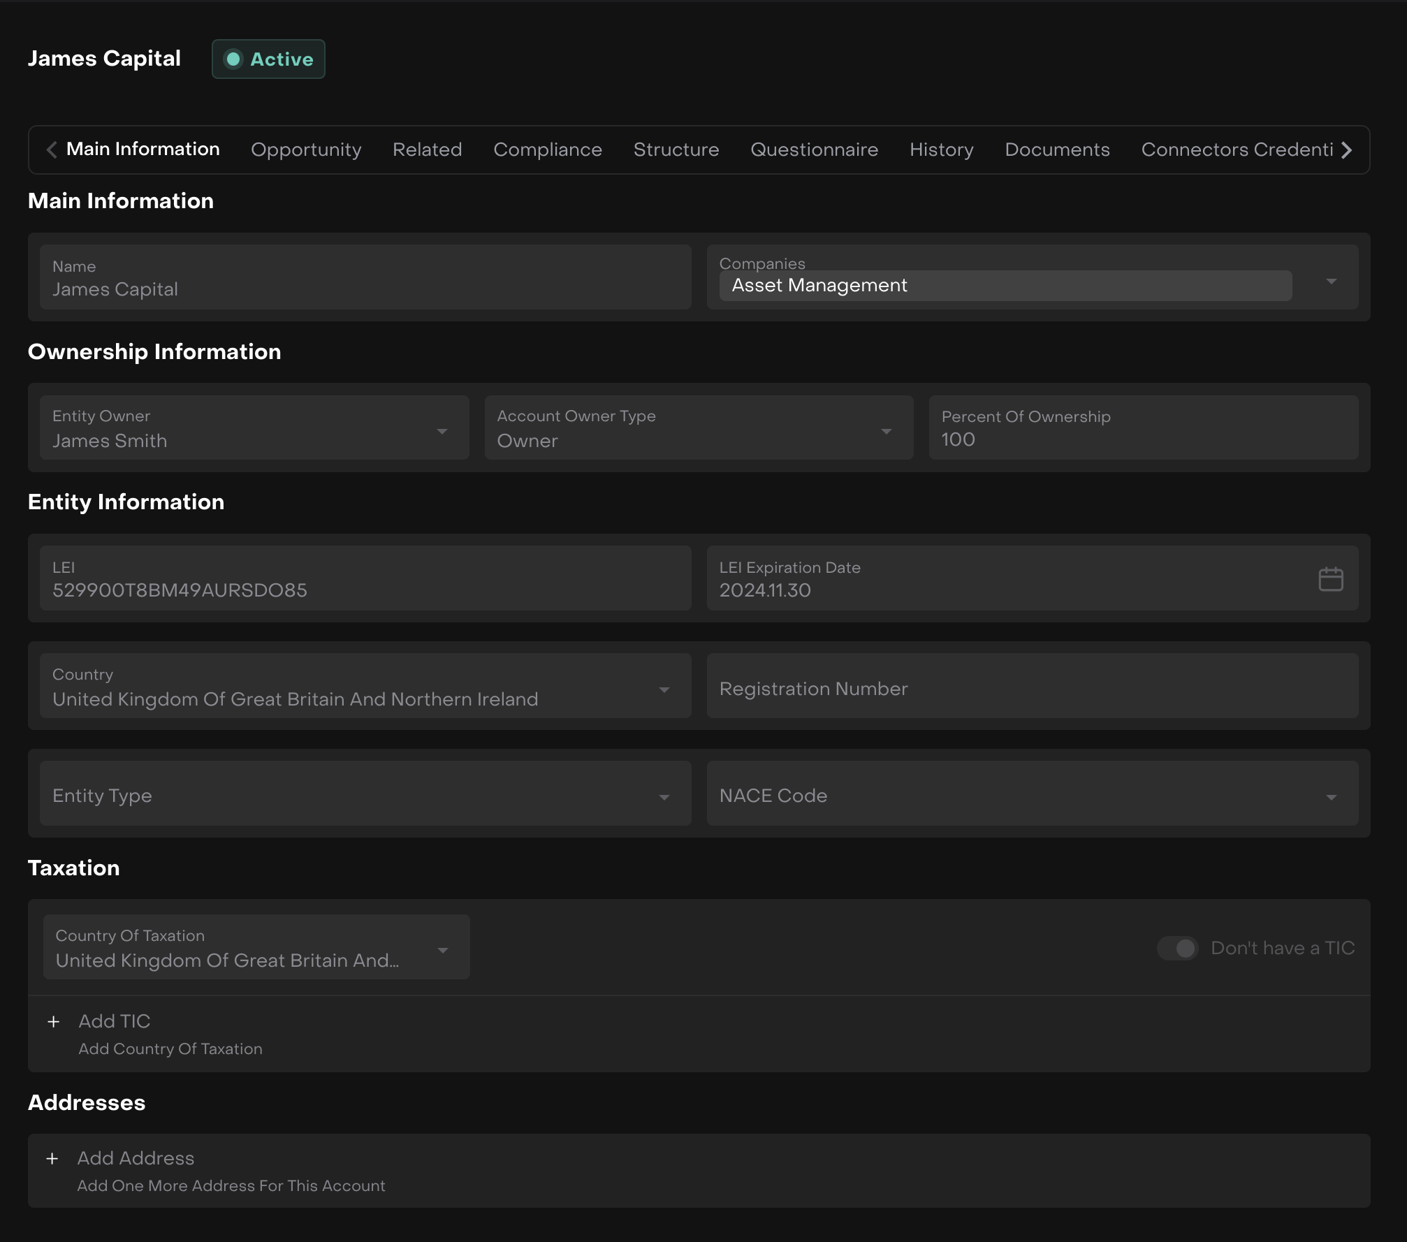
Task: Expand the Entity Type dropdown
Action: 664,797
